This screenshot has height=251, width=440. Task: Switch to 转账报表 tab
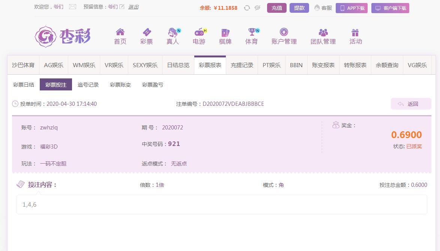[x=355, y=65]
